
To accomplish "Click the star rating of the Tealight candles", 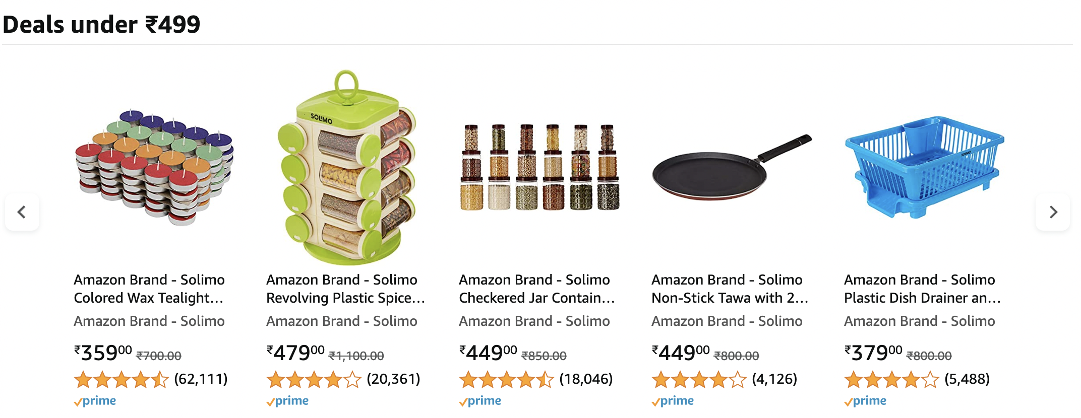I will [x=121, y=380].
